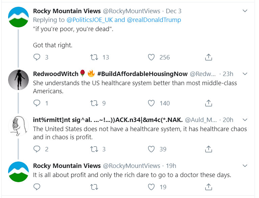Share the 'all about profit' tweet
Screen dimensions: 259x198
[x=209, y=187]
